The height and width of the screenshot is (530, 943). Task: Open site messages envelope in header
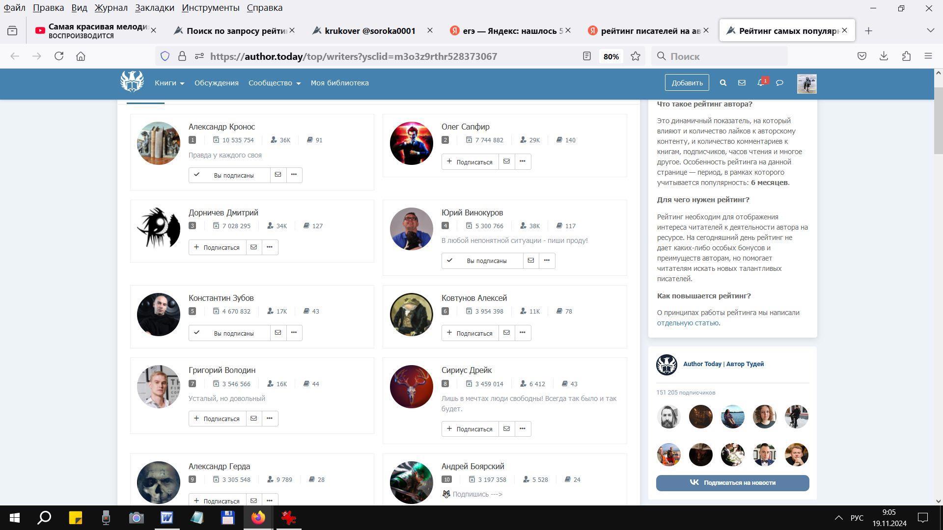742,83
